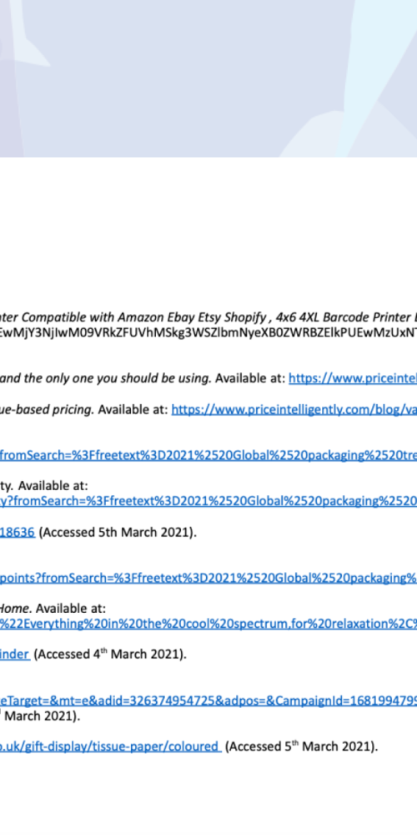The width and height of the screenshot is (417, 835).
Task: Follow the '%22Everything%20in%20the%20cool%20spectrum' link
Action: (208, 623)
